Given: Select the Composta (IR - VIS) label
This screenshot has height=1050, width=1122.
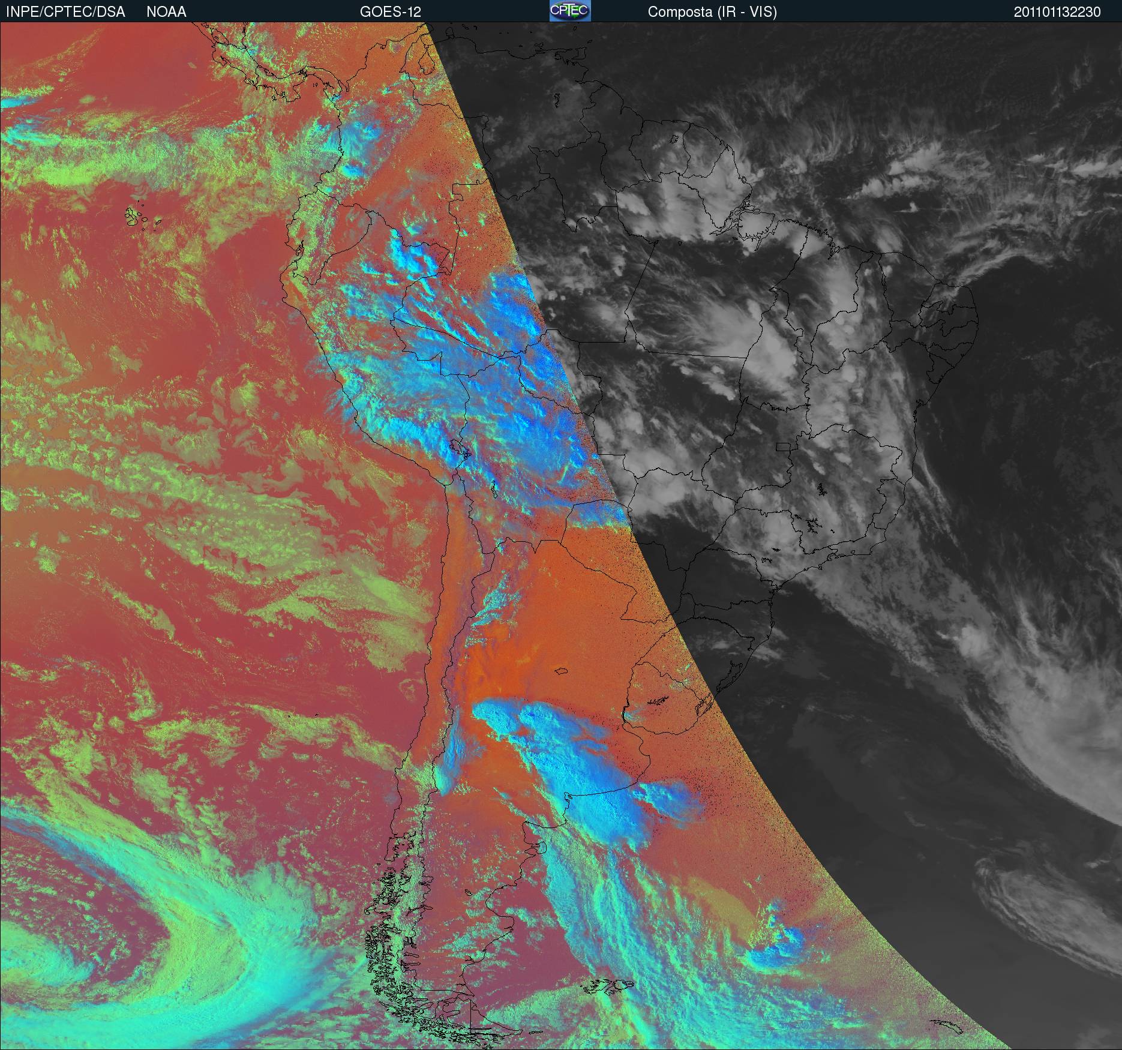Looking at the screenshot, I should pos(712,12).
